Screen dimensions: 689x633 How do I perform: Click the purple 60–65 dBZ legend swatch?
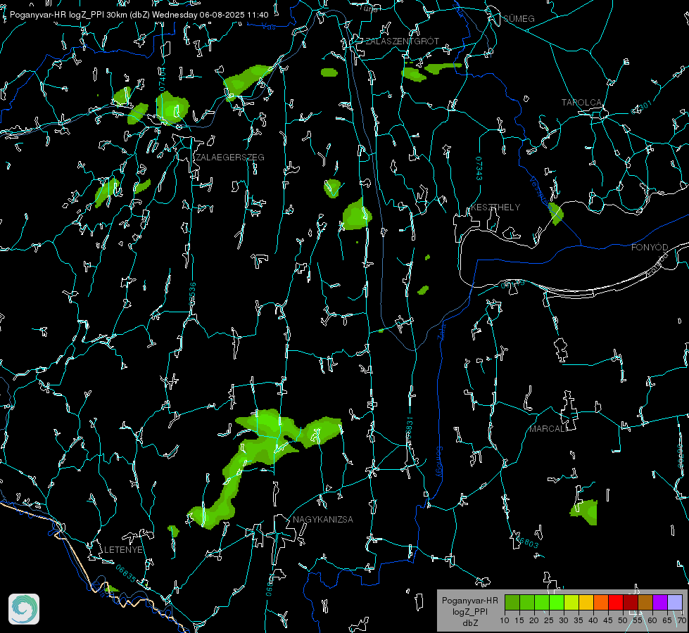[x=660, y=602]
